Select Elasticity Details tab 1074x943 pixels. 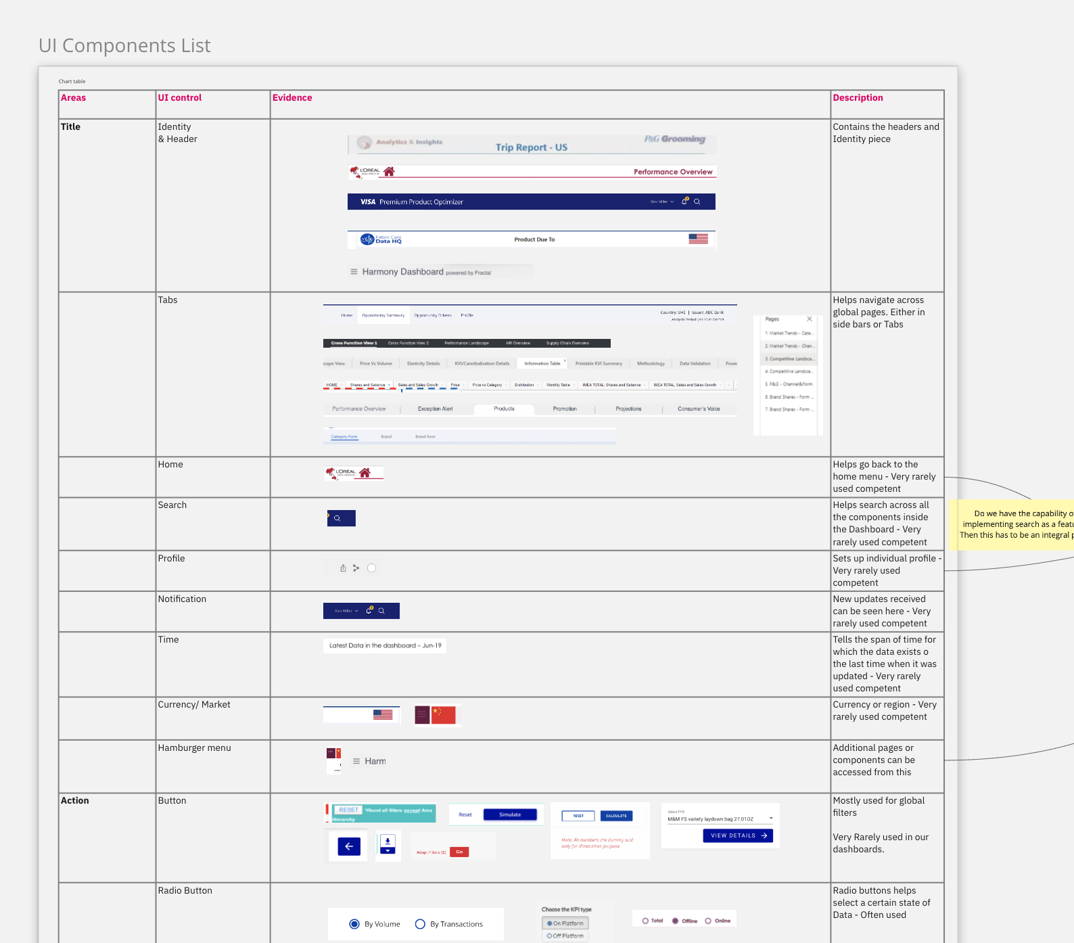[x=423, y=363]
